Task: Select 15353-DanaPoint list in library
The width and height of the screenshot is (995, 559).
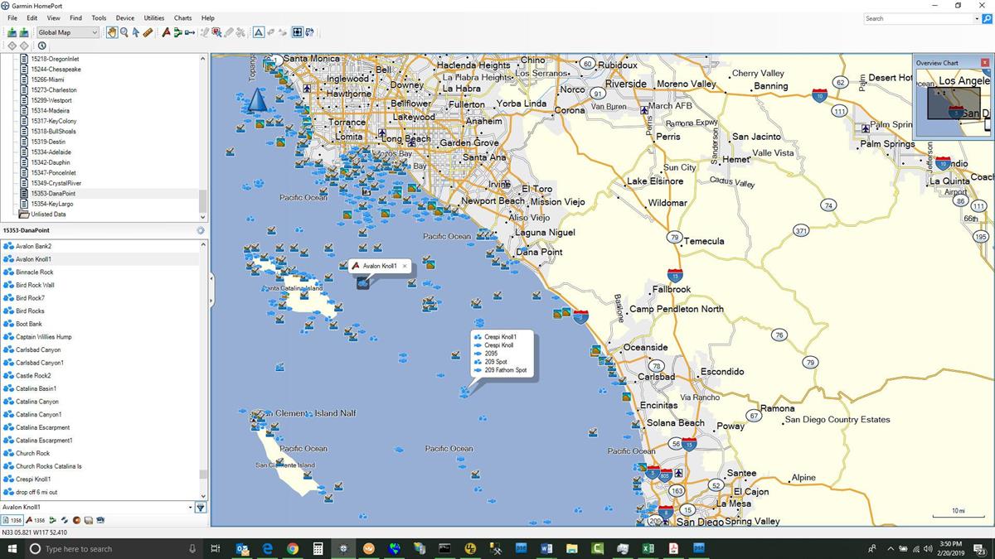Action: 52,193
